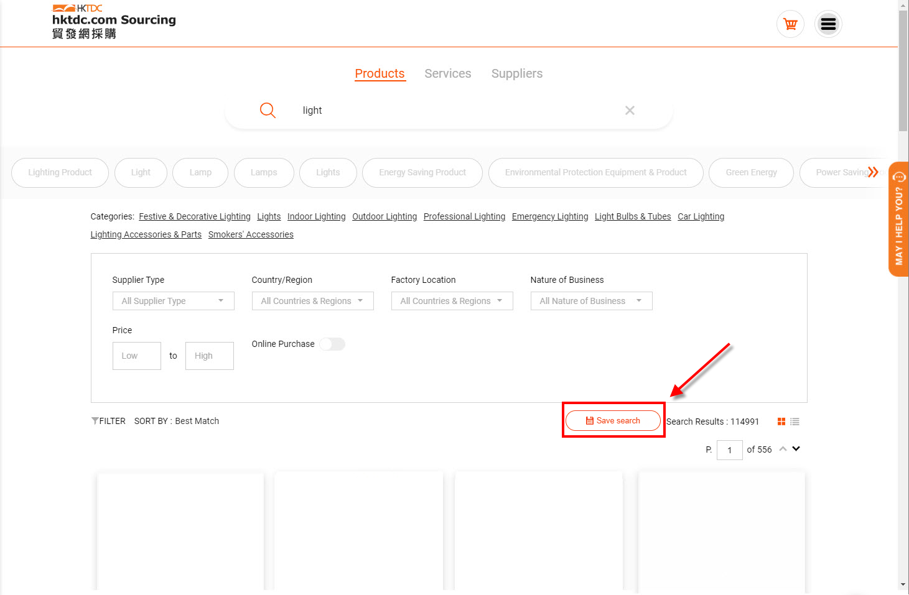Open the Car Lighting category link

tap(701, 216)
